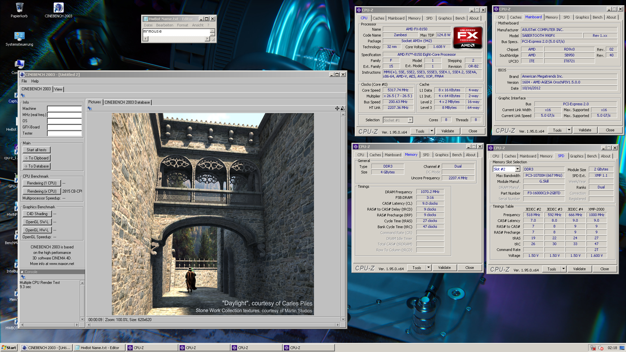Image resolution: width=626 pixels, height=352 pixels.
Task: Click the rendered Daylight picture
Action: 213,214
